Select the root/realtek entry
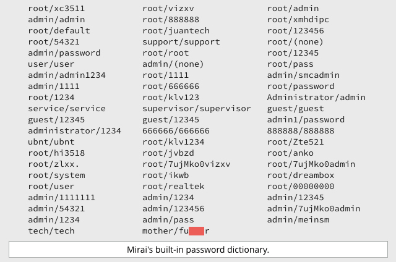This screenshot has width=396, height=262. (x=173, y=187)
